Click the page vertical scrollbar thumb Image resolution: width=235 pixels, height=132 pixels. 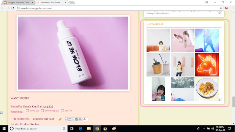[234, 102]
